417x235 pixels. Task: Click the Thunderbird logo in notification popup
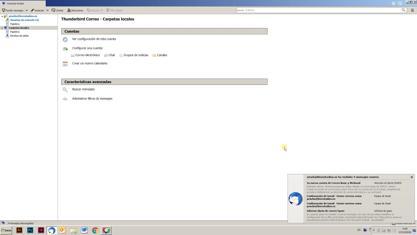(x=295, y=199)
